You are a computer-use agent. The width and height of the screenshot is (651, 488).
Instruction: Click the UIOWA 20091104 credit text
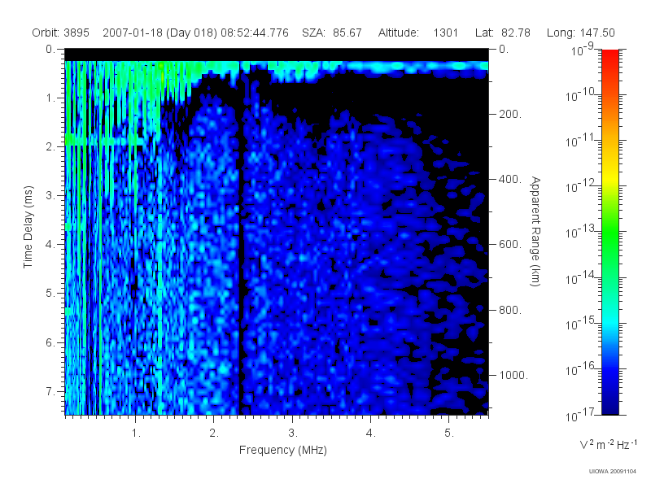(613, 472)
